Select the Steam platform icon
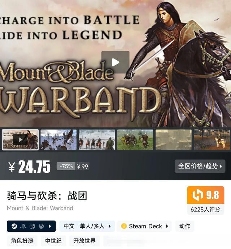 point(14,226)
